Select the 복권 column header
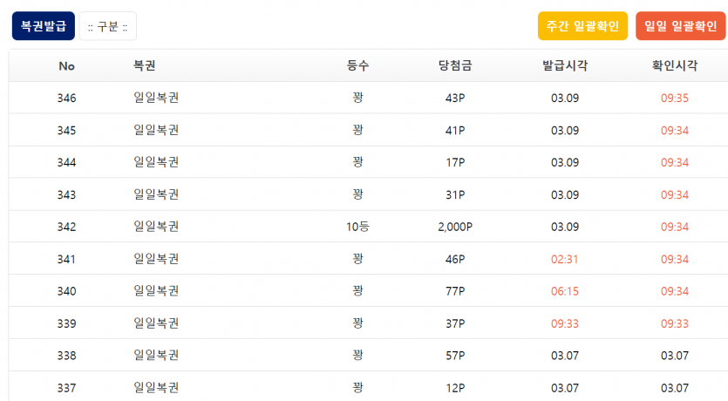This screenshot has height=401, width=728. (x=145, y=65)
